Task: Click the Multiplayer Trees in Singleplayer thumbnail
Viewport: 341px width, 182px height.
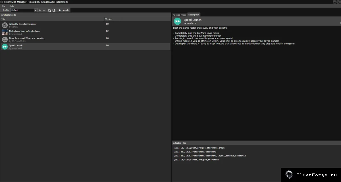Action: [5, 32]
